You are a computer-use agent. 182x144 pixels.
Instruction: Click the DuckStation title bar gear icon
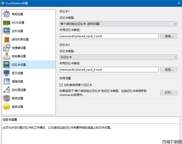coord(3,3)
